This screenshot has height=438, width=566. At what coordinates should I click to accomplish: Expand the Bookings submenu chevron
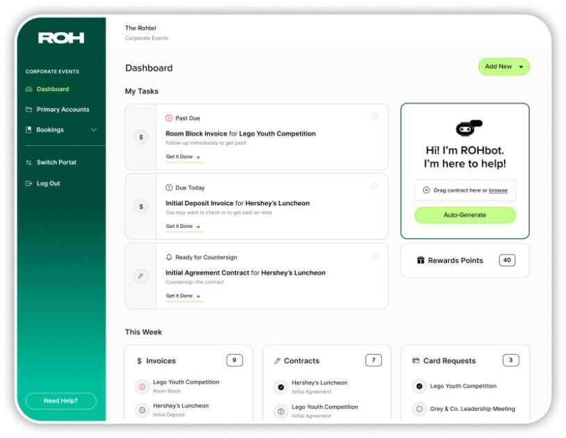[94, 130]
